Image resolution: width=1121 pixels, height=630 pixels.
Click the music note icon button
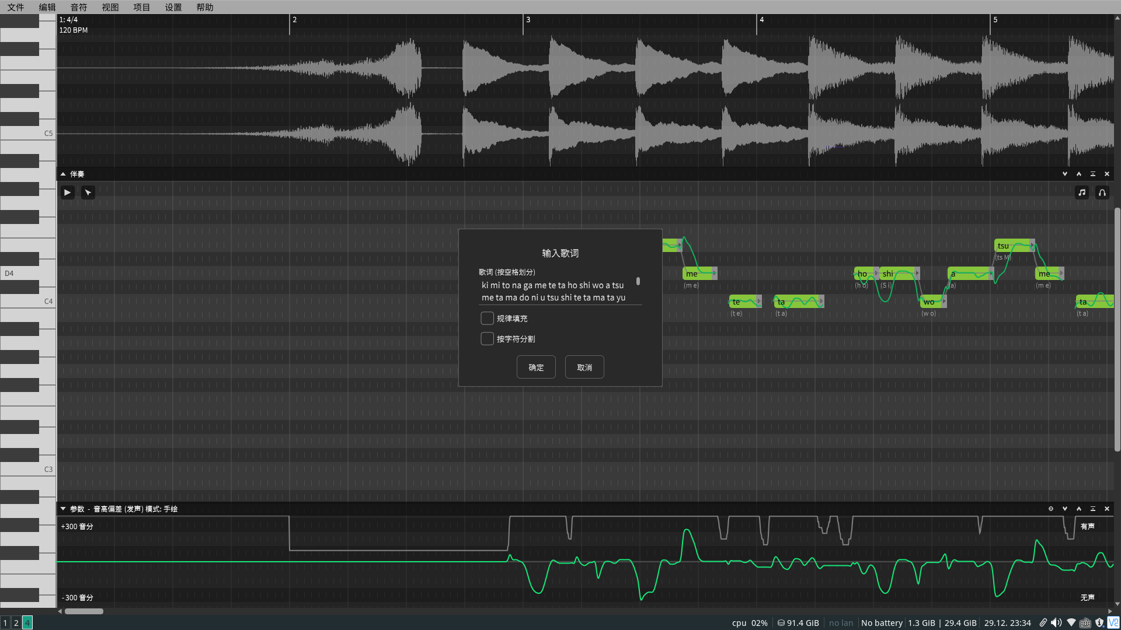click(x=1082, y=192)
